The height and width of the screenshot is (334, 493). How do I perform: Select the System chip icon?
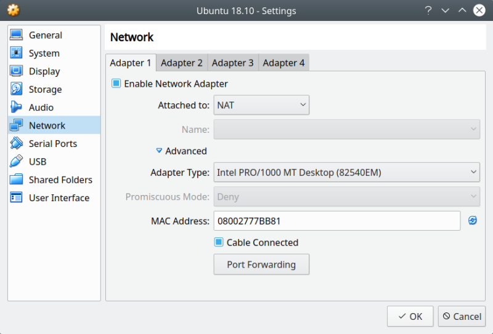pos(17,54)
